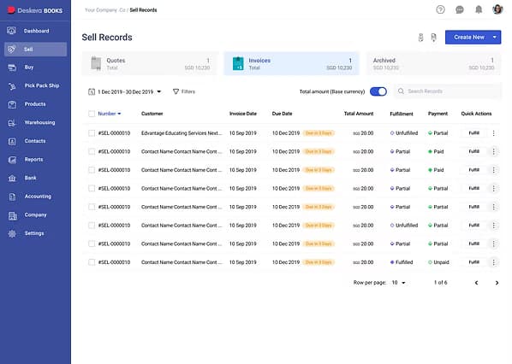Click the Settings gear icon
This screenshot has width=512, height=364.
[x=12, y=233]
